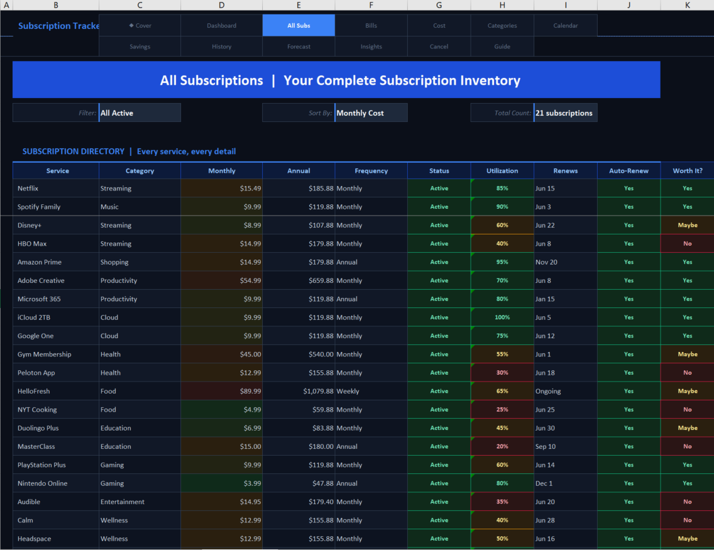Select HelloFresh frequency cell Weekly
Screen dimensions: 714x550
(371, 391)
